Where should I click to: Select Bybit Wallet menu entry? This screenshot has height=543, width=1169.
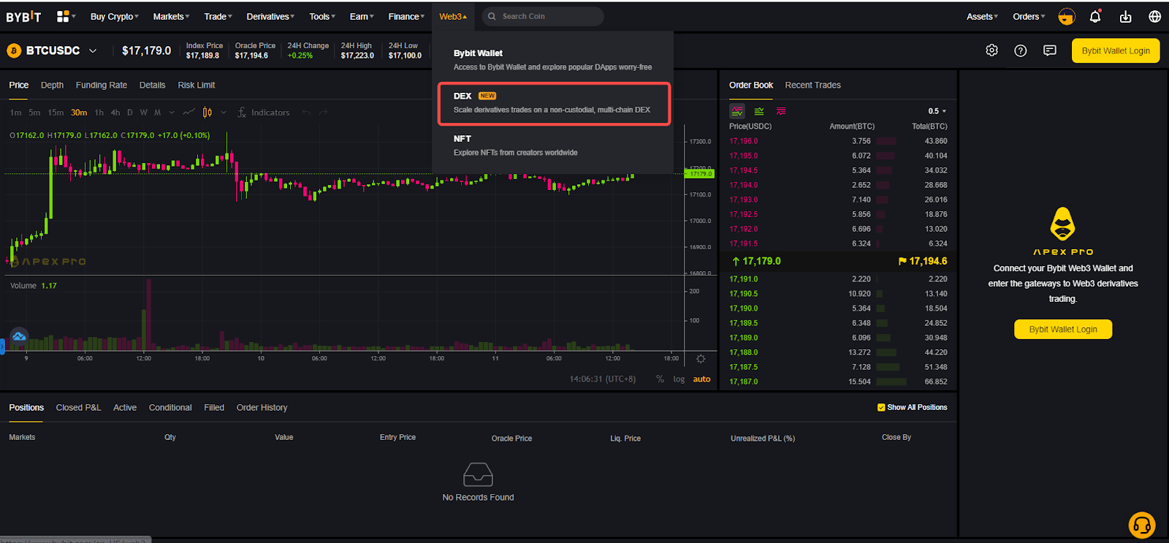coord(552,60)
